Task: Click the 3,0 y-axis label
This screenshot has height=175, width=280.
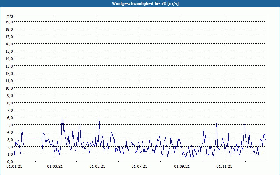Action: point(10,139)
